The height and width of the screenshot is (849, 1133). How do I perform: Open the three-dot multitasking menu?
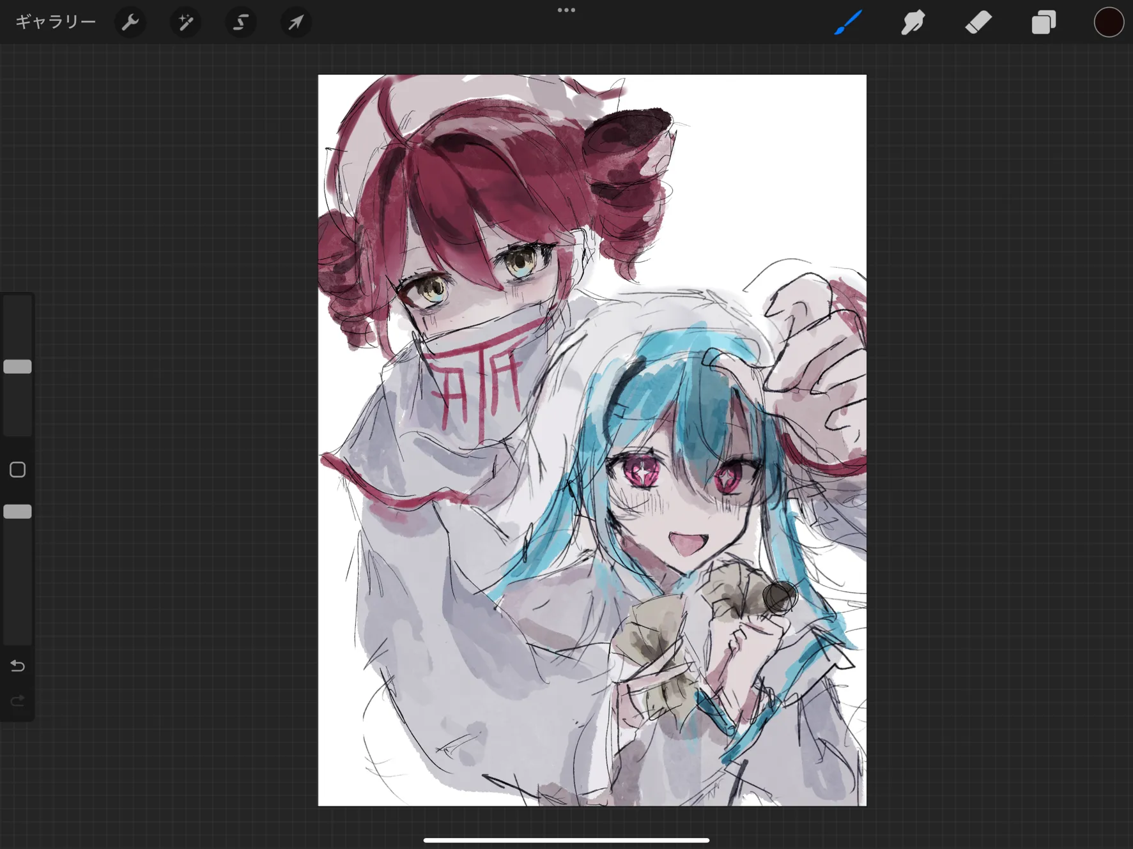click(566, 10)
